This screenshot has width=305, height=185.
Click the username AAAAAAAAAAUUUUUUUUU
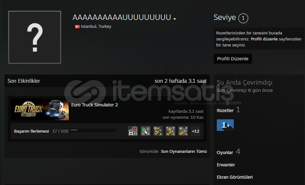(x=122, y=17)
